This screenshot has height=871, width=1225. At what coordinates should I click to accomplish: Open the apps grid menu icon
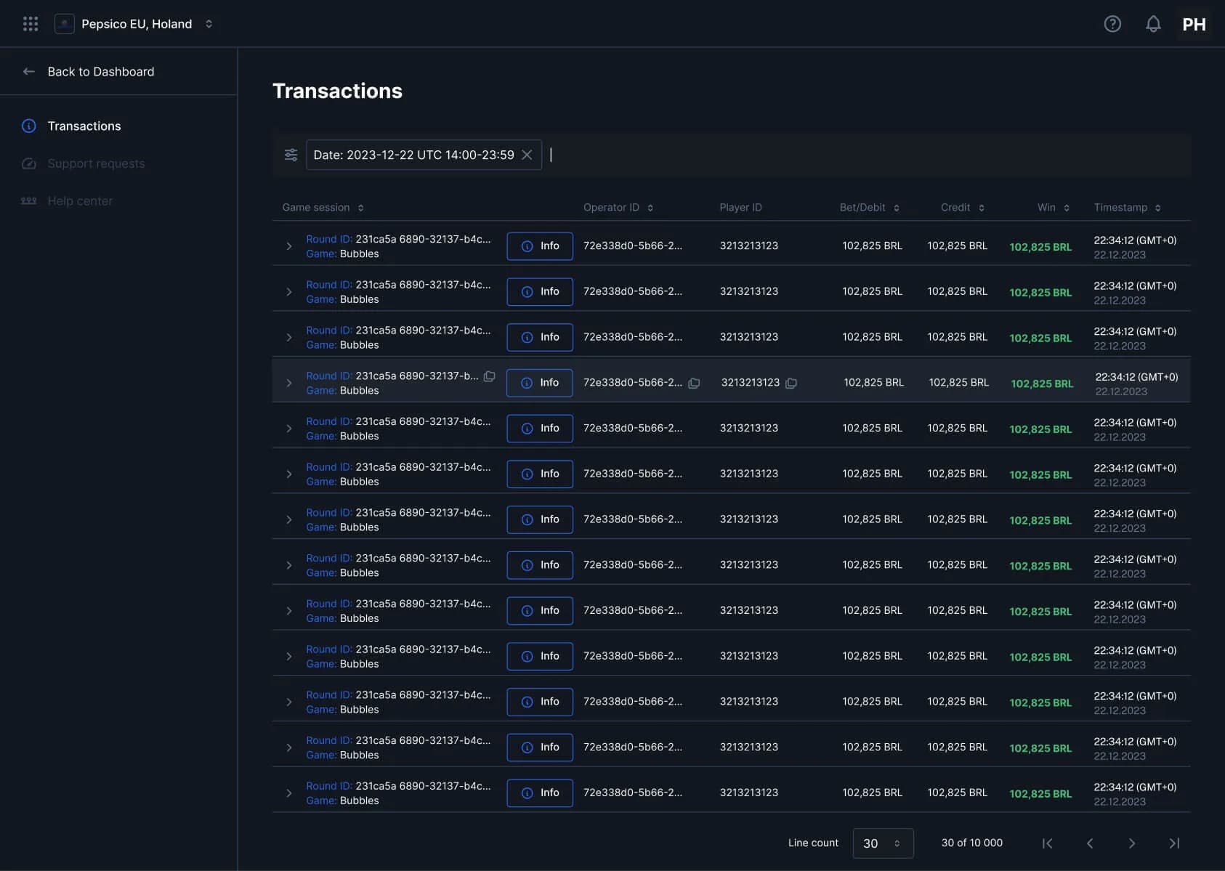click(31, 24)
